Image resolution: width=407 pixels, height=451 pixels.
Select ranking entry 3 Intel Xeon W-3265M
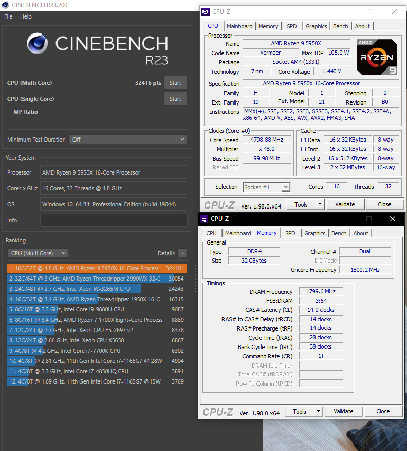[x=97, y=289]
